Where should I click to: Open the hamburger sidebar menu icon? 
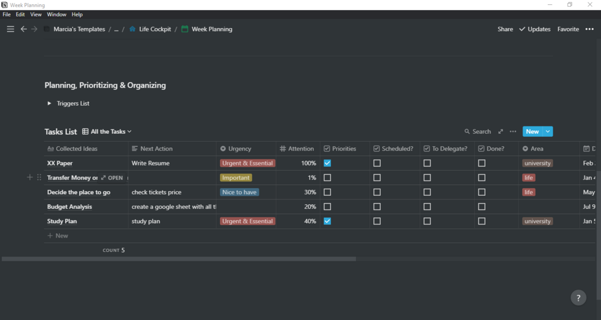(10, 29)
